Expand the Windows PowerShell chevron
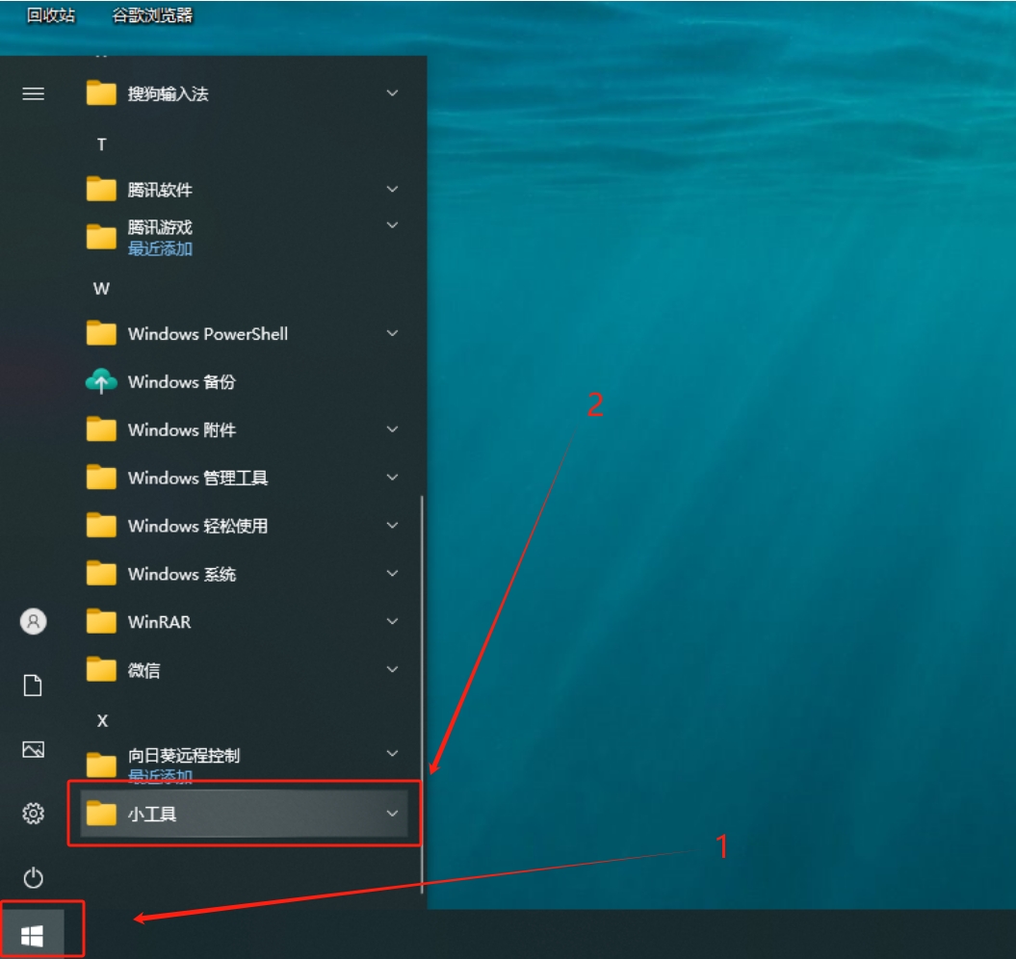Screen dimensions: 1016x959 pos(392,333)
